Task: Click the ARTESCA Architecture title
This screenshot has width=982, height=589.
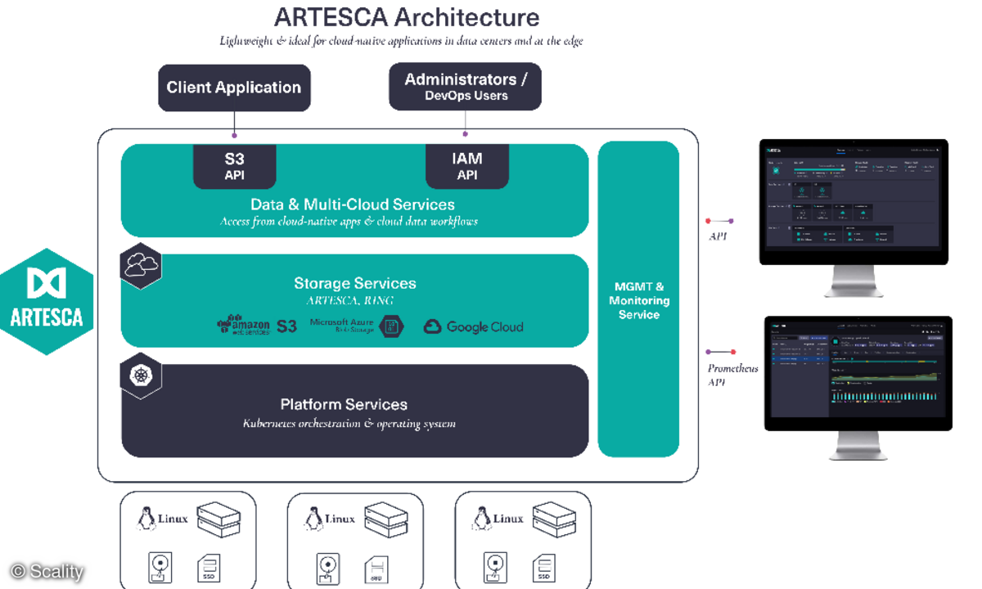Action: [407, 16]
